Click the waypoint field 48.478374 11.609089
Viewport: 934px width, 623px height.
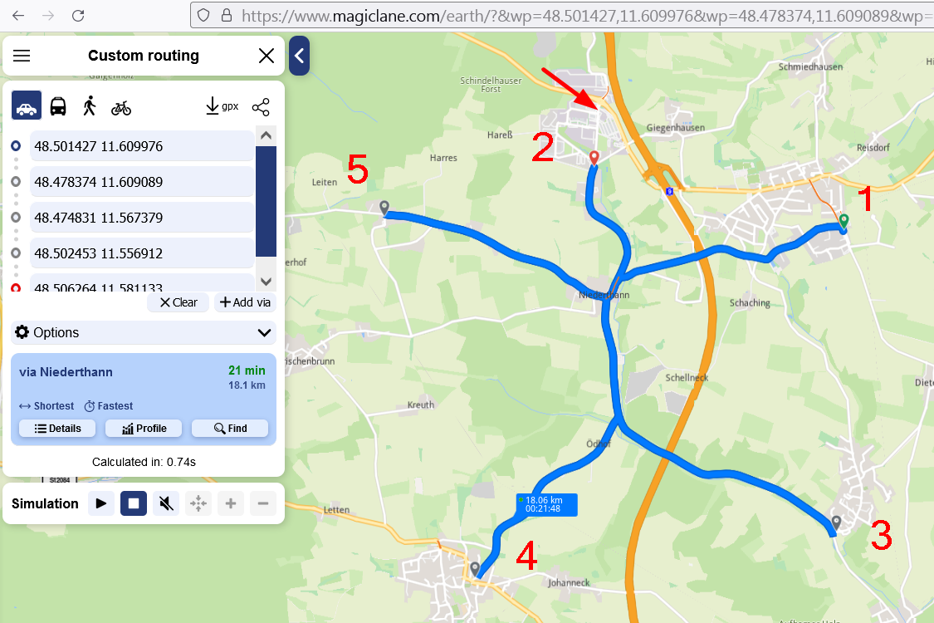(142, 182)
